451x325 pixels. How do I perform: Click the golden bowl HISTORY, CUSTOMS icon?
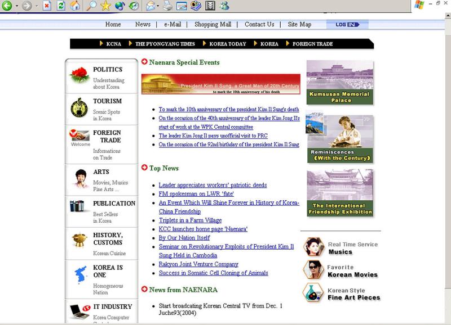coord(79,241)
